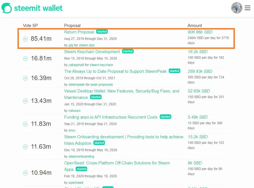The width and height of the screenshot is (254, 188).
Task: Click the 9k SBD amount
Action: click(x=195, y=163)
